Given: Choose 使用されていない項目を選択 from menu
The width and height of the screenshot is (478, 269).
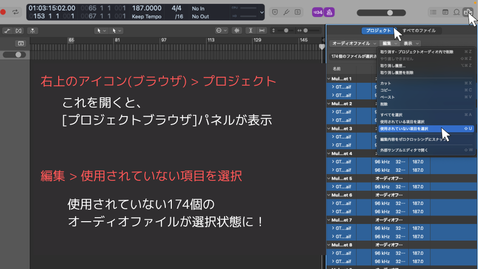Looking at the screenshot, I should [404, 129].
